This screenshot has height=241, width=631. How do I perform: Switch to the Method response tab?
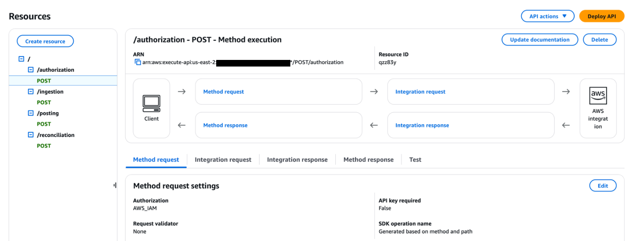click(x=368, y=159)
